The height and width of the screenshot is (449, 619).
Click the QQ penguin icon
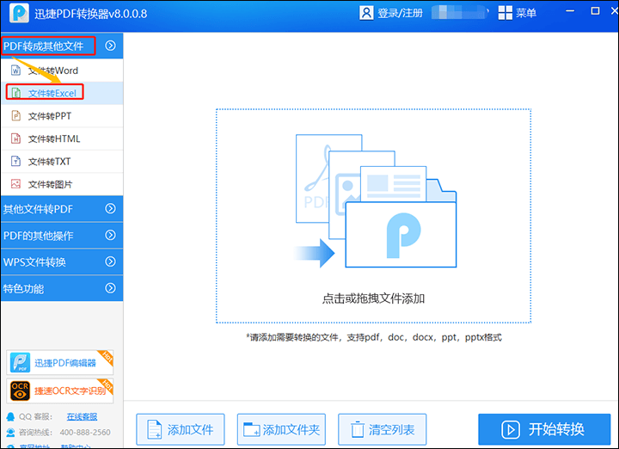[x=10, y=416]
